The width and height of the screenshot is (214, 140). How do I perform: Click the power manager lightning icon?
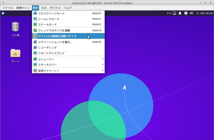[186, 13]
